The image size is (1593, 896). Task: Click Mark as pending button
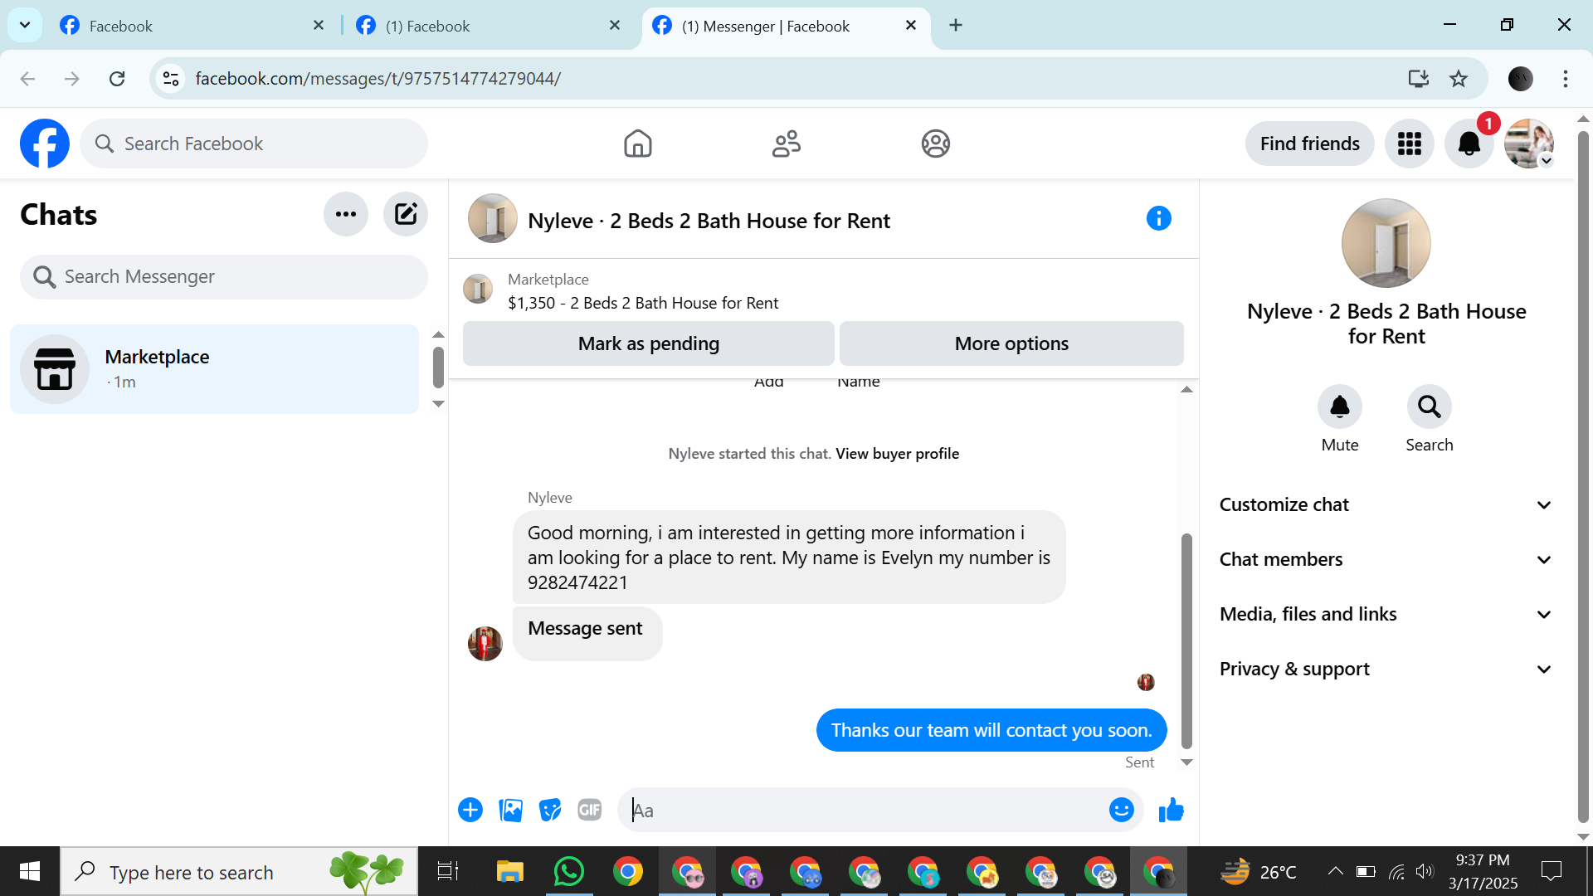point(648,343)
